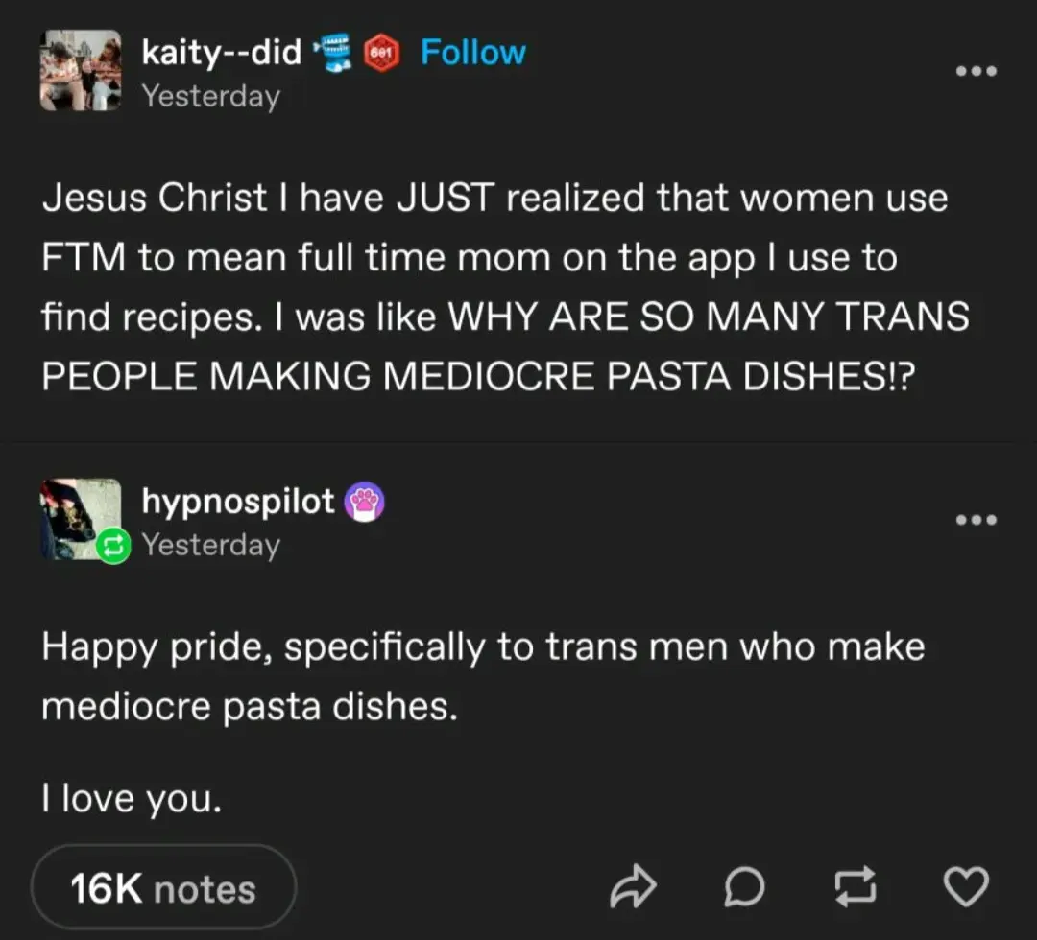Click the Yesterday timestamp under hypnospilot
This screenshot has height=940, width=1037.
(211, 545)
